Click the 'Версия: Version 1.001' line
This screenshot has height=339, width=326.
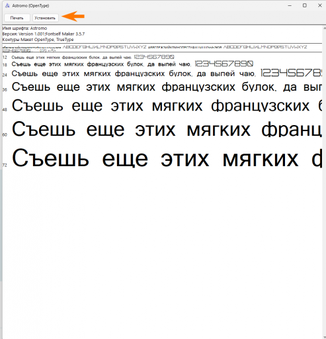pyautogui.click(x=44, y=34)
